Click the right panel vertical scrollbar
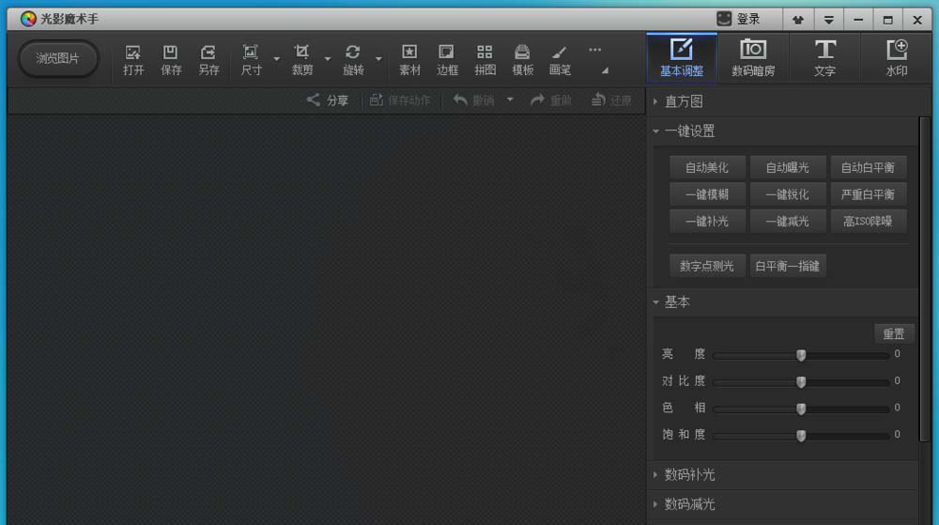 coord(925,280)
